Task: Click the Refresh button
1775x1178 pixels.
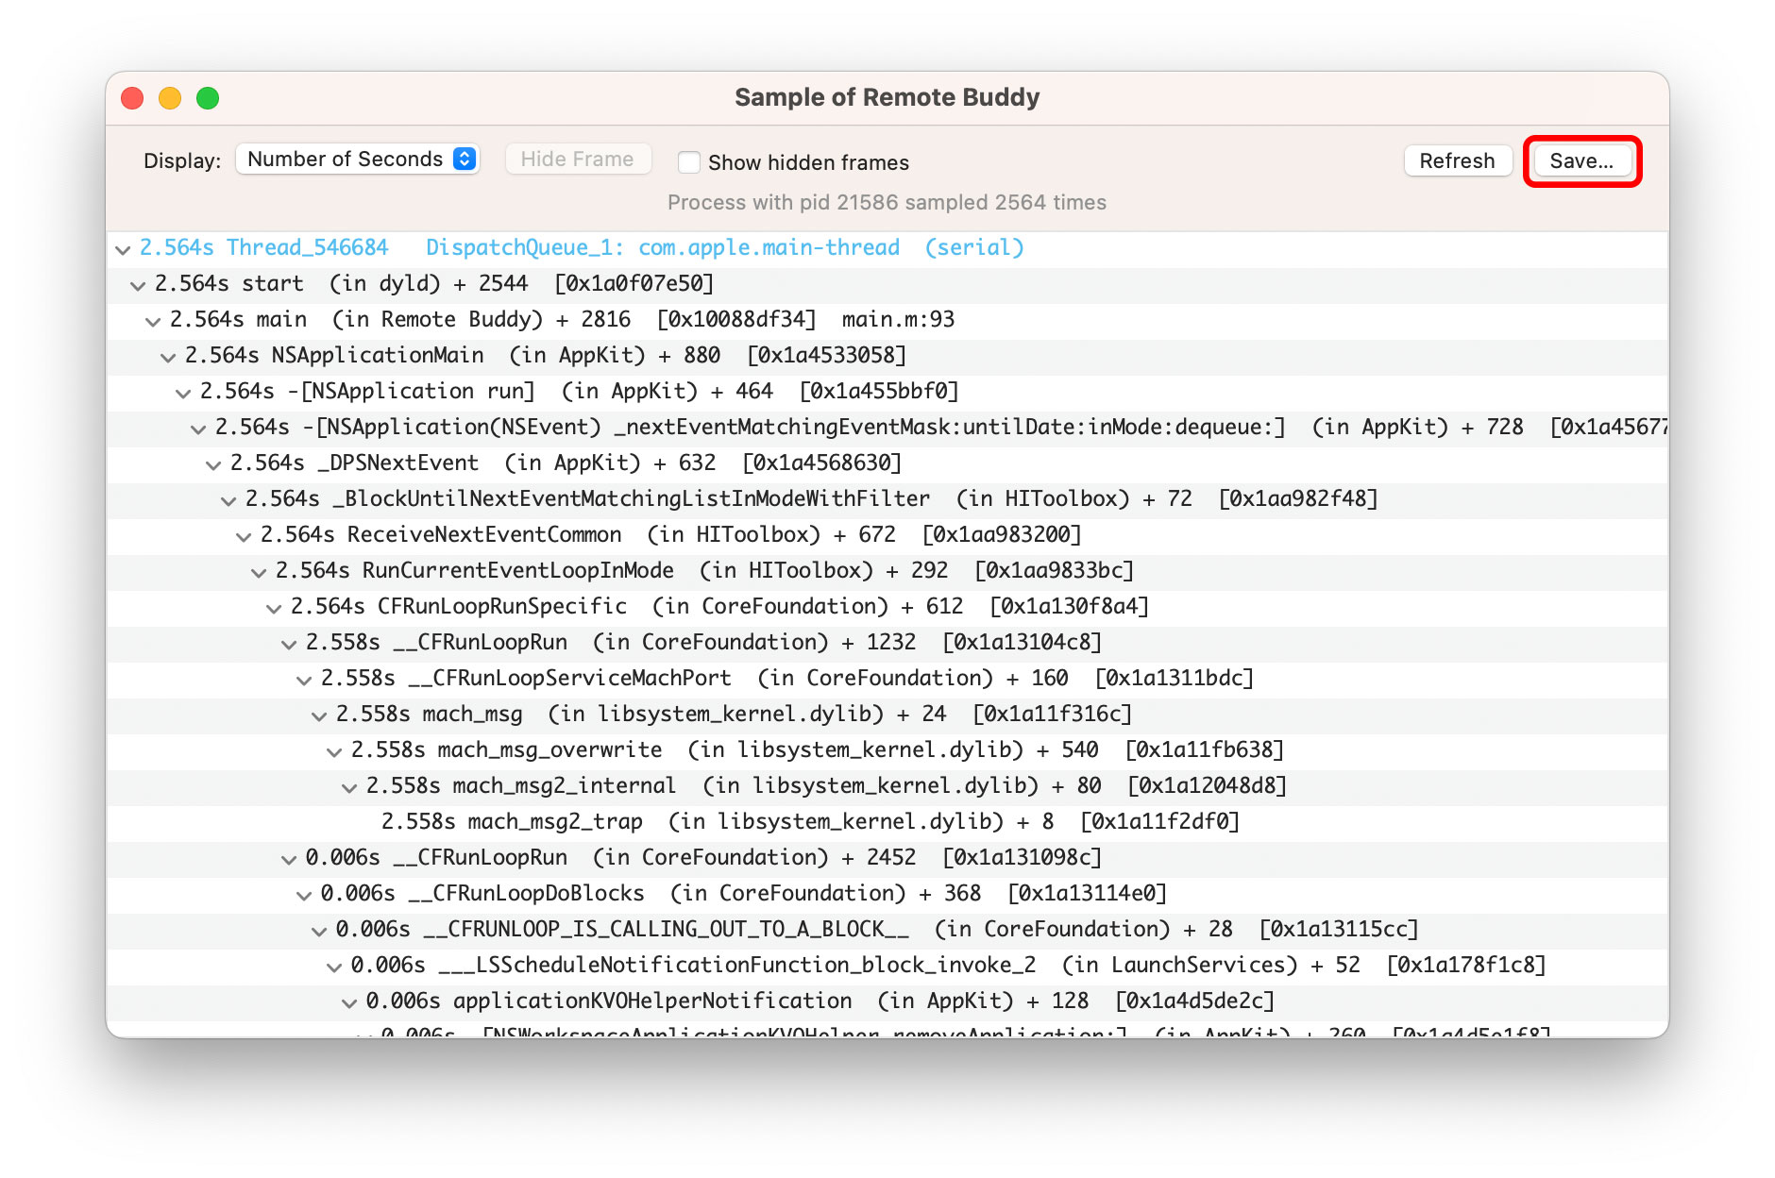Action: (x=1457, y=160)
